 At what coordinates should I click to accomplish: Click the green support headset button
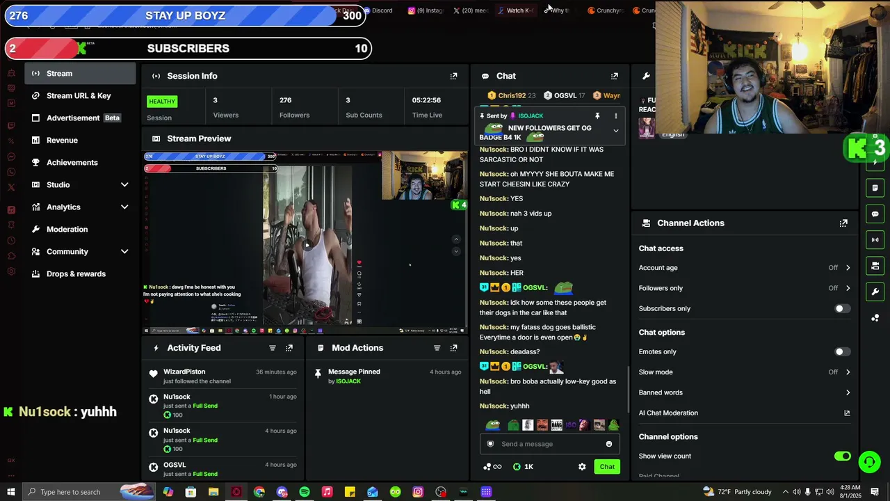tap(869, 461)
